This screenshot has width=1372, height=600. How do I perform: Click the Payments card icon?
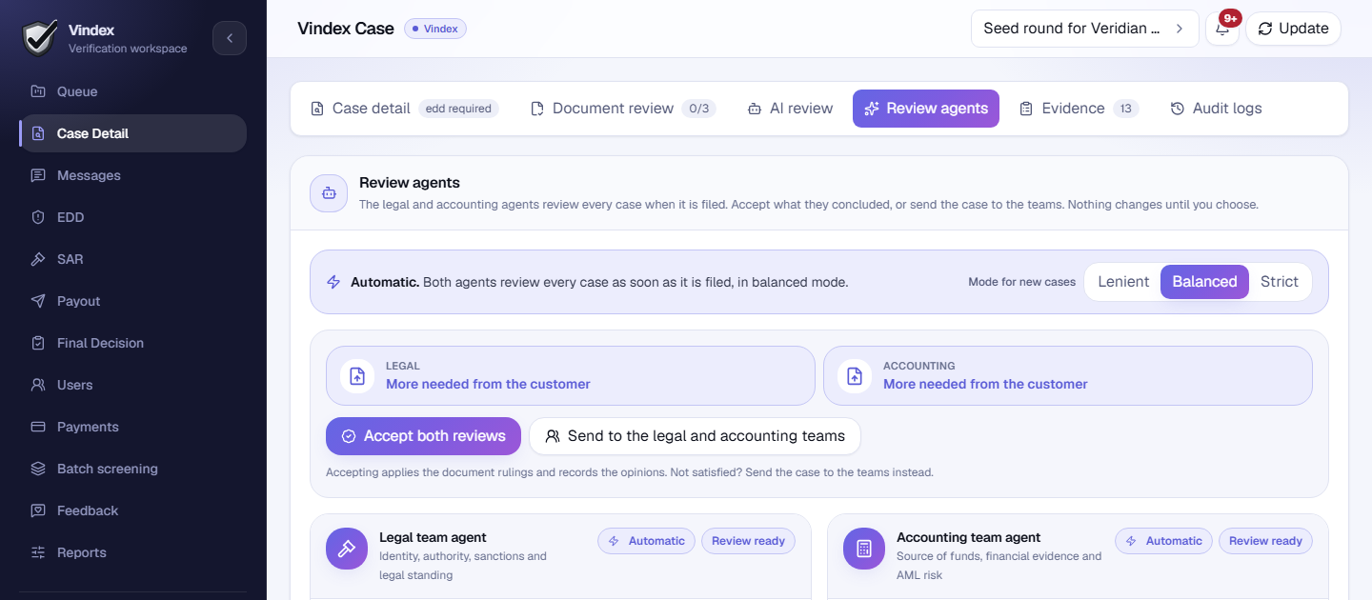pos(38,427)
